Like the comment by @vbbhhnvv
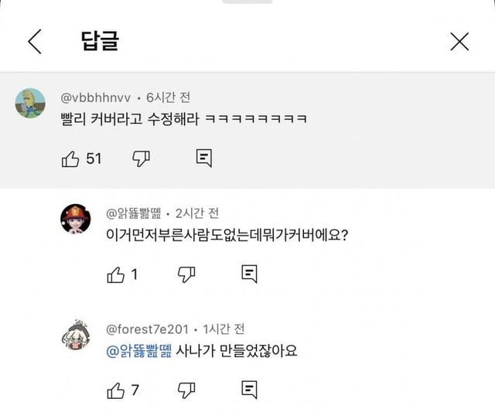This screenshot has width=495, height=419. [x=70, y=158]
